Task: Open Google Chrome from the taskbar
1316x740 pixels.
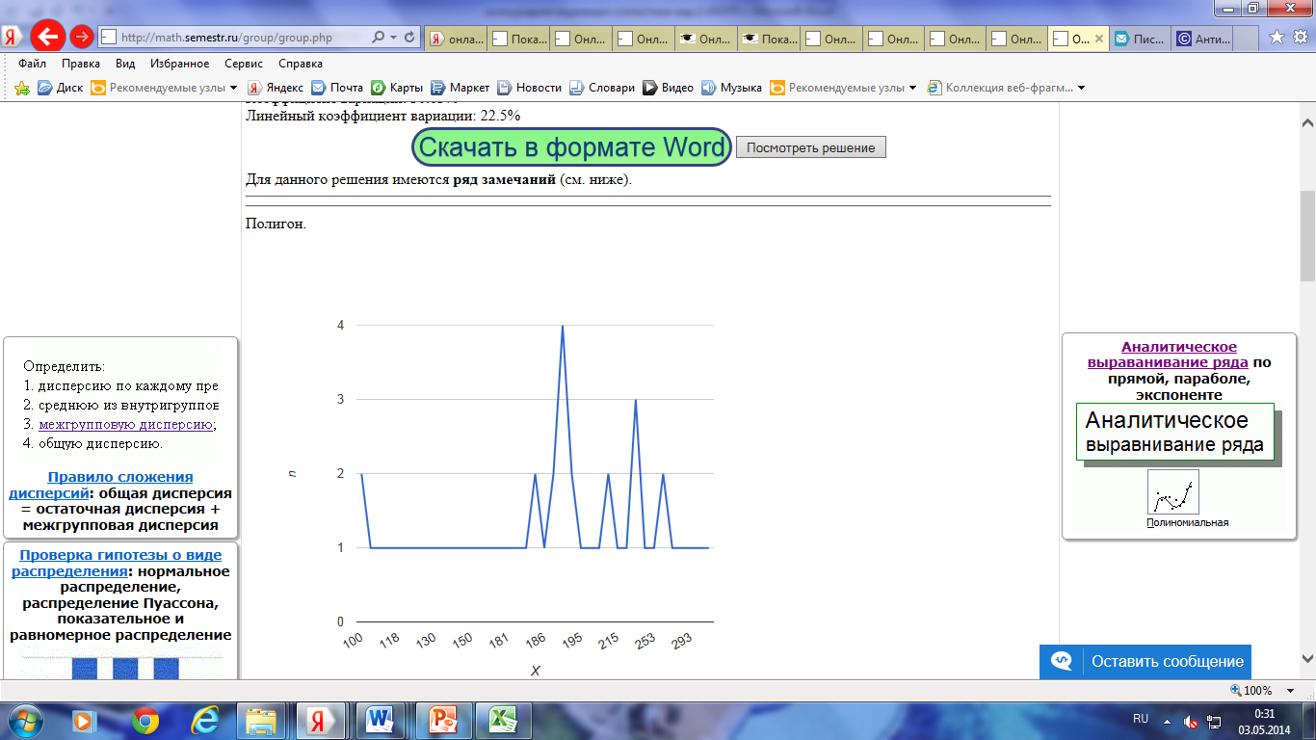Action: tap(145, 720)
